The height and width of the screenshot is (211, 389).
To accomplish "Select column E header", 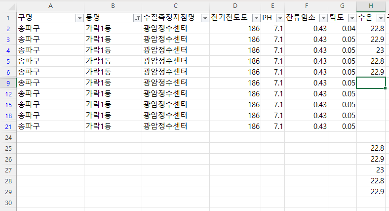I will tap(272, 6).
